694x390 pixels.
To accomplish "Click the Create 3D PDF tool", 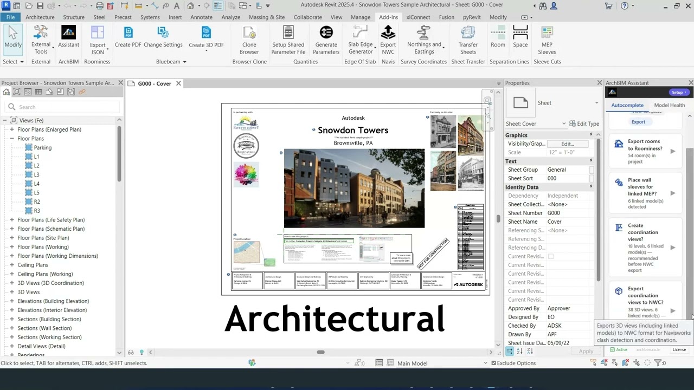I will 206,37.
